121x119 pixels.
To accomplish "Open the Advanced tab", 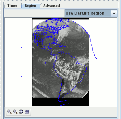I will tap(52, 6).
